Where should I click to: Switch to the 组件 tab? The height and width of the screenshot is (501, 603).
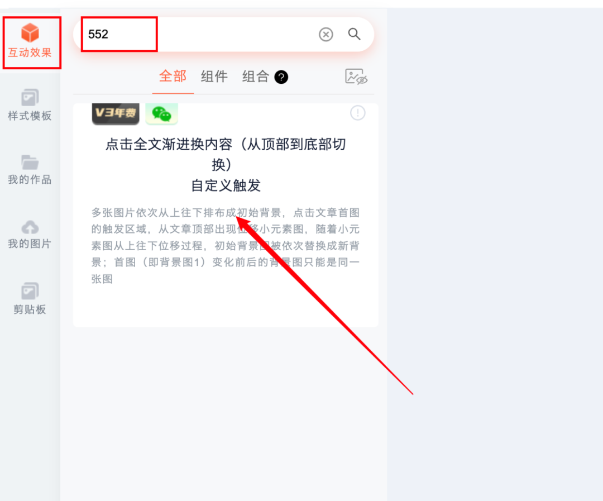214,76
